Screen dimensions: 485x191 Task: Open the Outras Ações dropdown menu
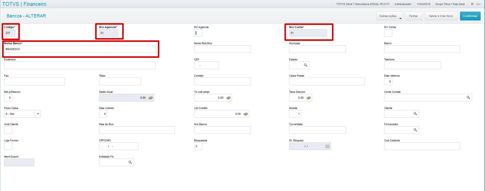(389, 16)
